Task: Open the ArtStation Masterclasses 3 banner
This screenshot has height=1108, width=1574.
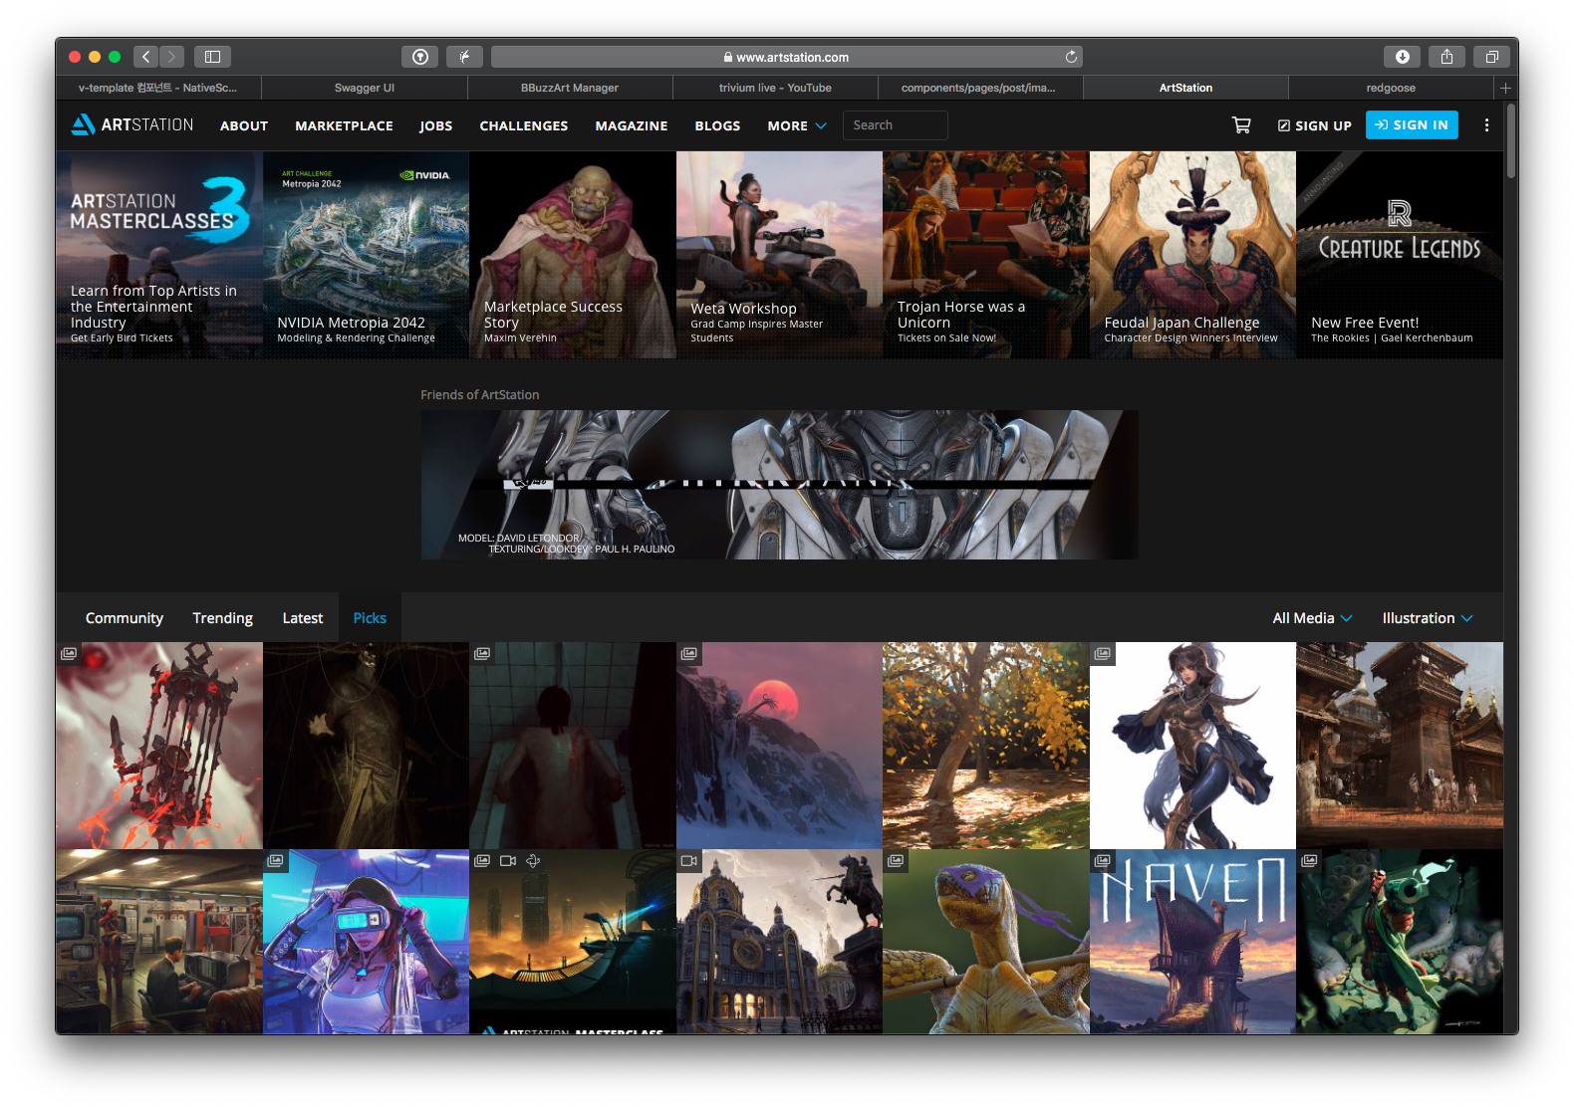Action: (159, 255)
